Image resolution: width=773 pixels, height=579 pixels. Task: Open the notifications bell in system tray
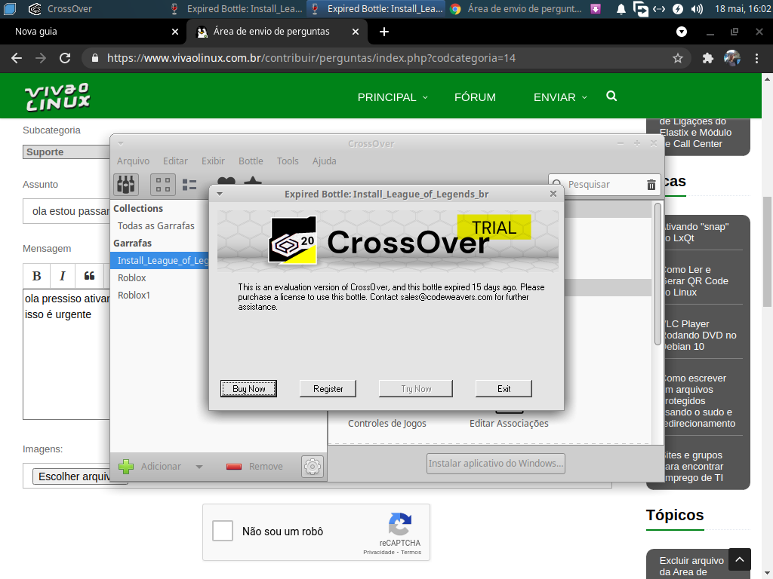[x=621, y=9]
